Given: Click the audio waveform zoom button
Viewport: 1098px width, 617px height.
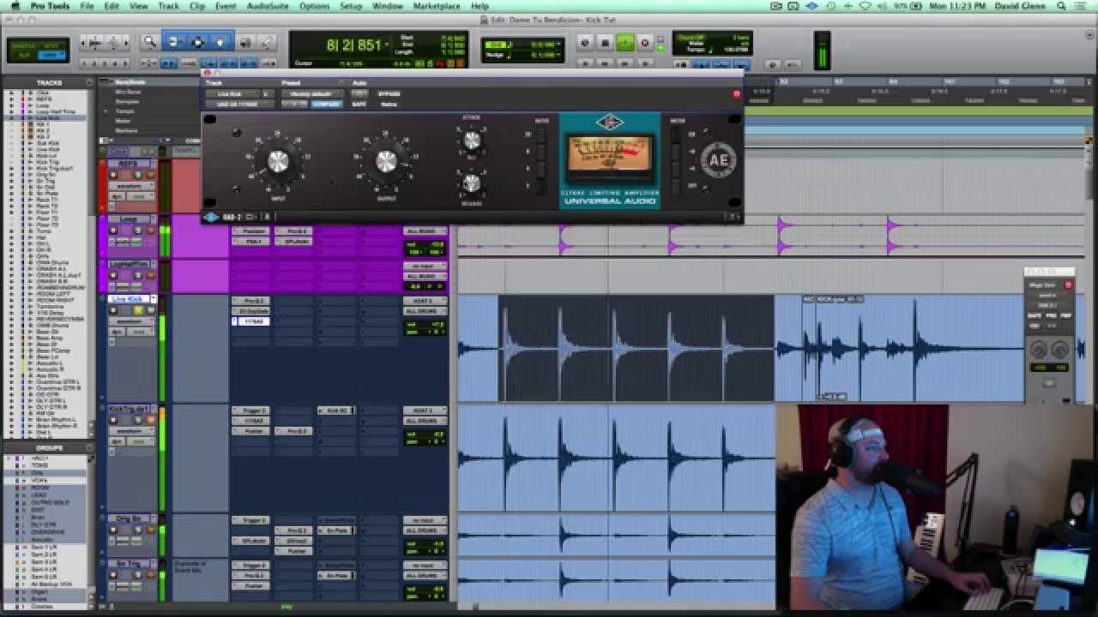Looking at the screenshot, I should (x=95, y=43).
